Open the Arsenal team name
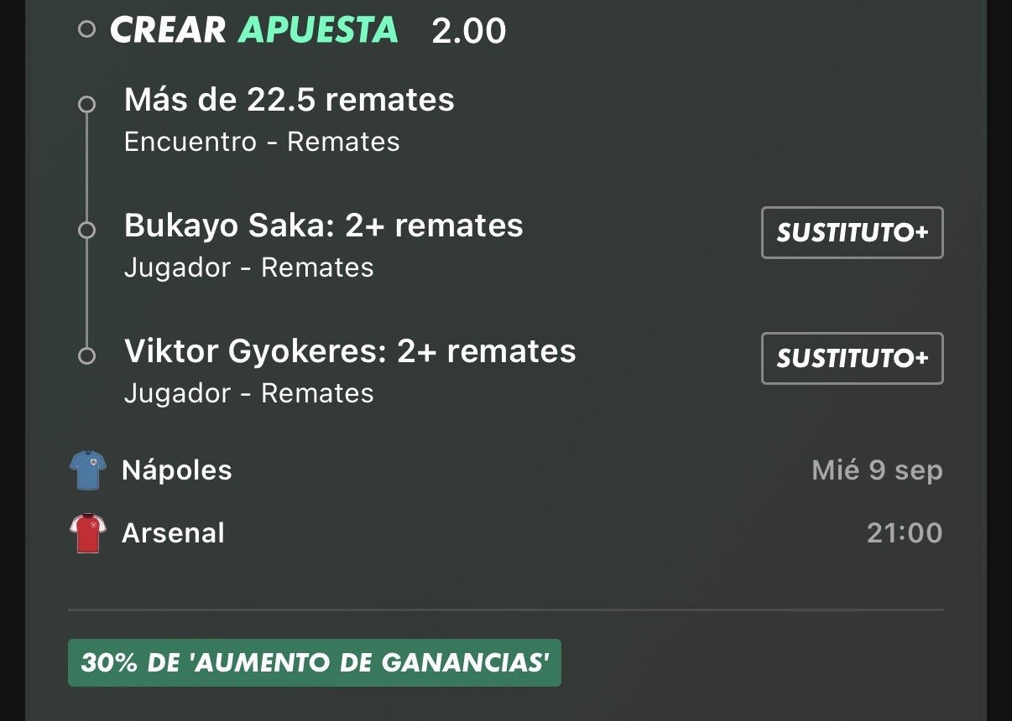Image resolution: width=1012 pixels, height=721 pixels. (174, 533)
